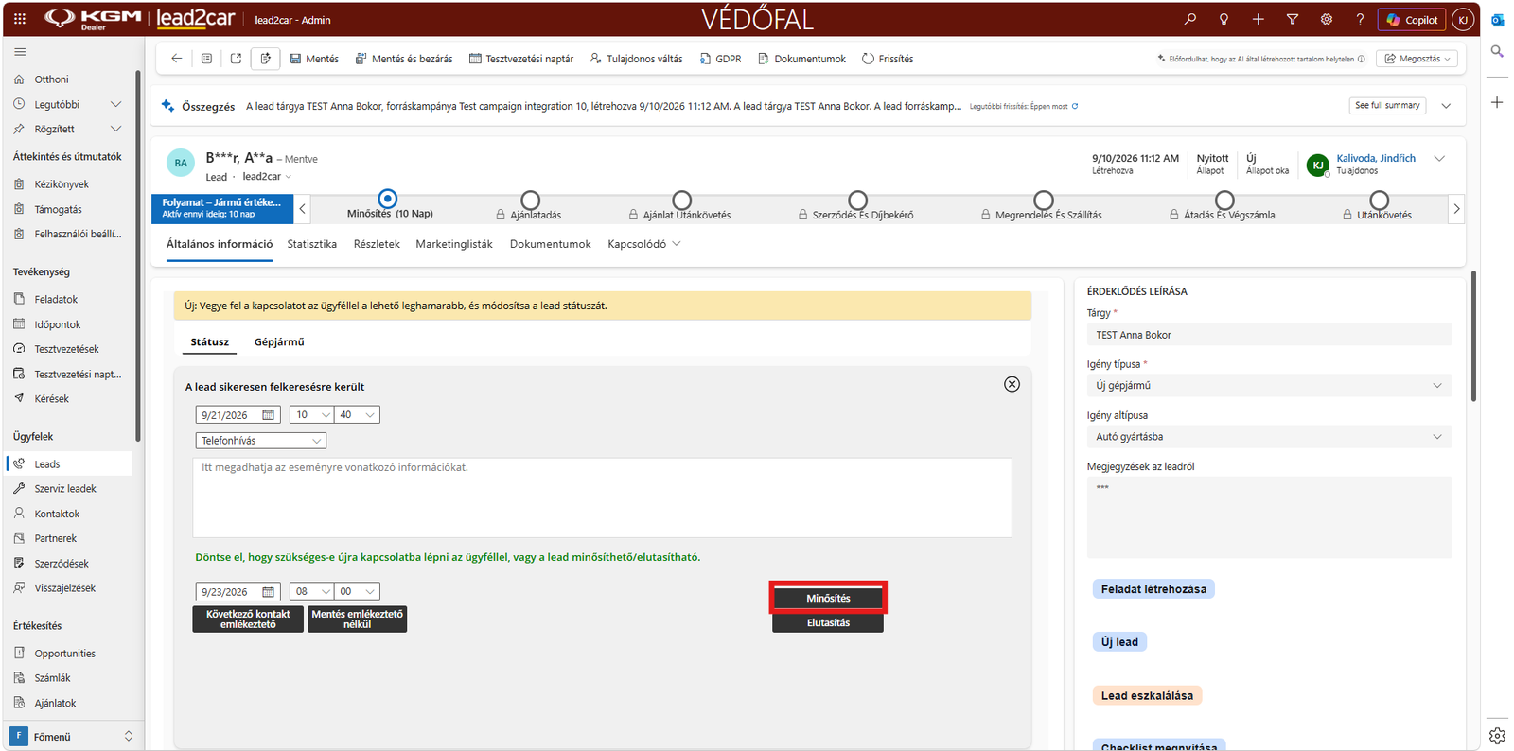Refresh the AI summary with the reload icon
Screen dimensions: 1514x751
(1075, 106)
